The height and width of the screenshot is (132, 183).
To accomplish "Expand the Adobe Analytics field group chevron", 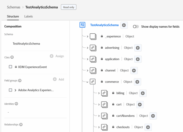I will 15,90.
